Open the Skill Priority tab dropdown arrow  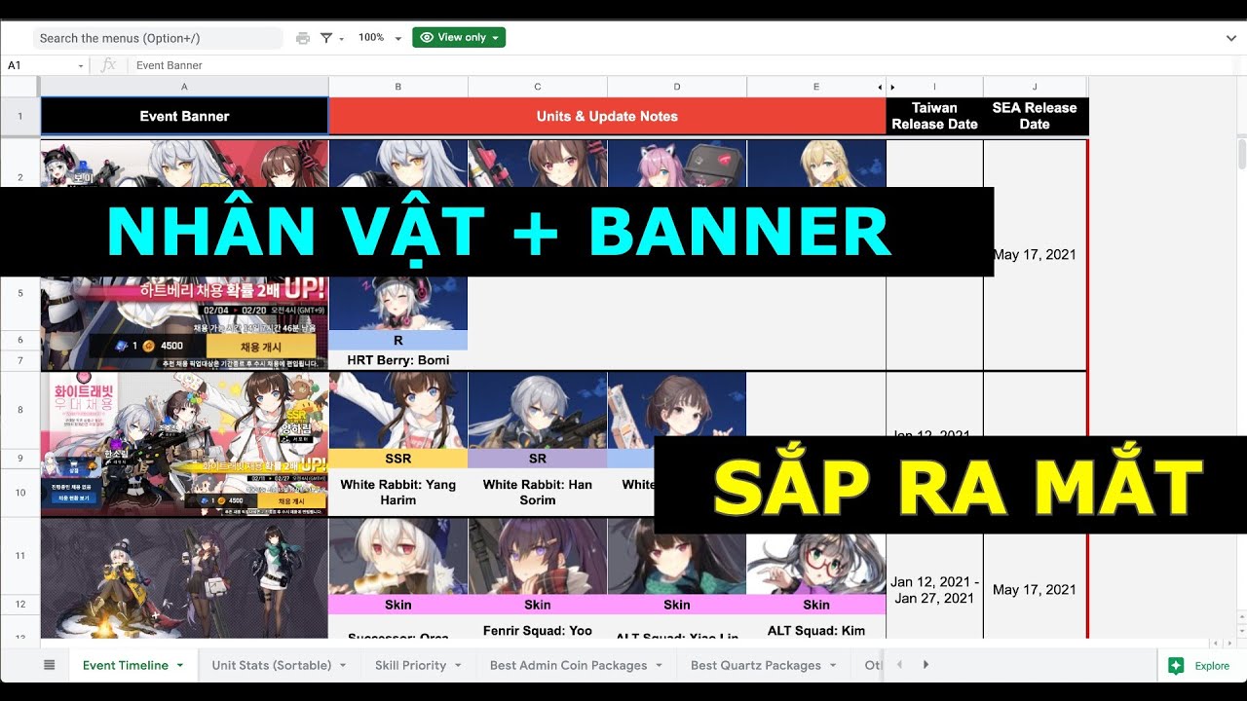click(459, 666)
